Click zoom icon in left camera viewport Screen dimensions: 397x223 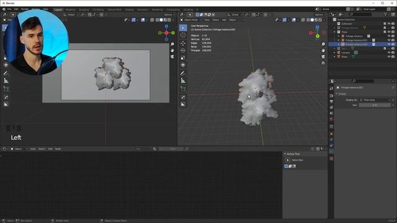(172, 44)
